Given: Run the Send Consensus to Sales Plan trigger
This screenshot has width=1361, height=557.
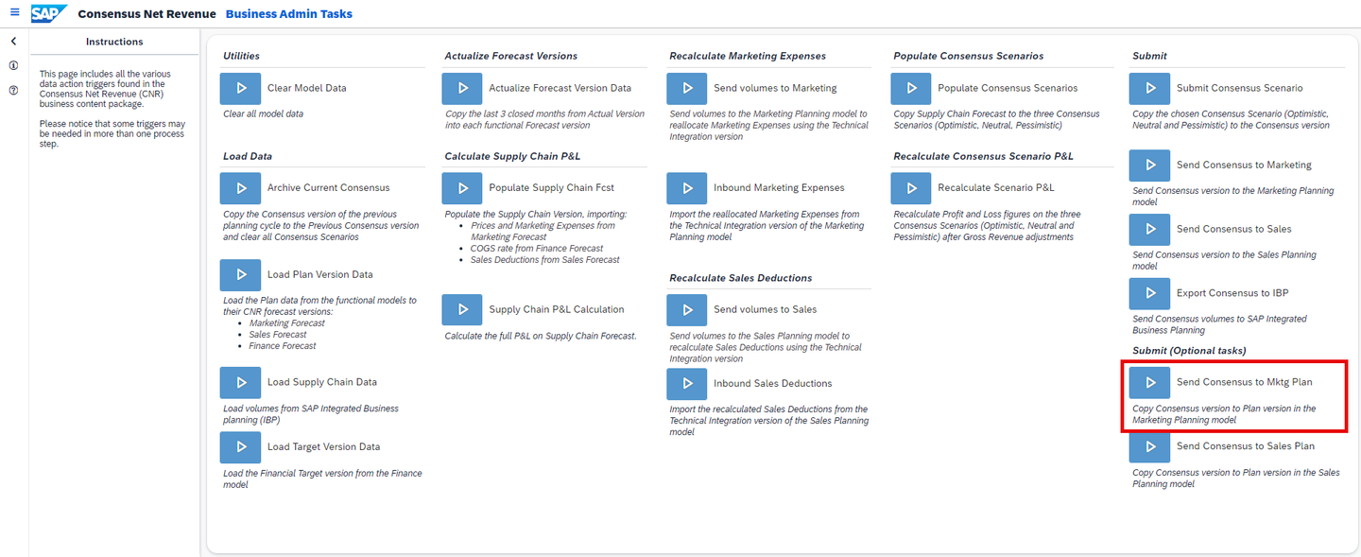Looking at the screenshot, I should (1149, 446).
